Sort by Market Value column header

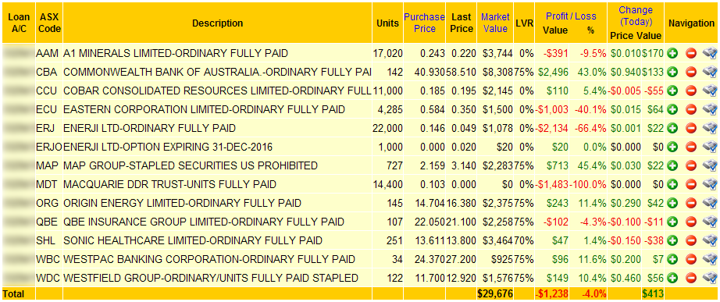(x=495, y=23)
